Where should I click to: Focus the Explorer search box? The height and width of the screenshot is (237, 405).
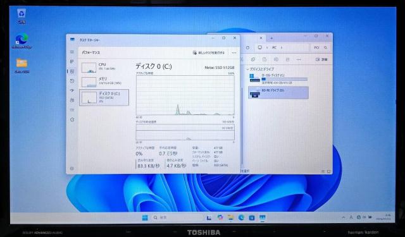[321, 47]
